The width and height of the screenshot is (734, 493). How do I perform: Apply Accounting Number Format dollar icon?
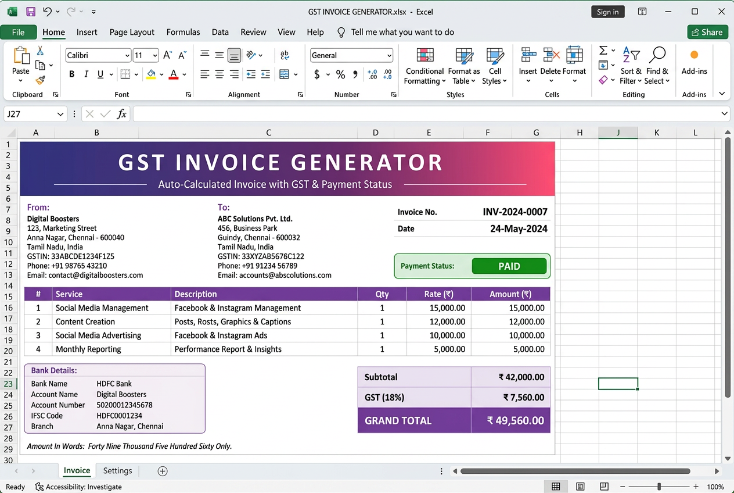tap(317, 74)
